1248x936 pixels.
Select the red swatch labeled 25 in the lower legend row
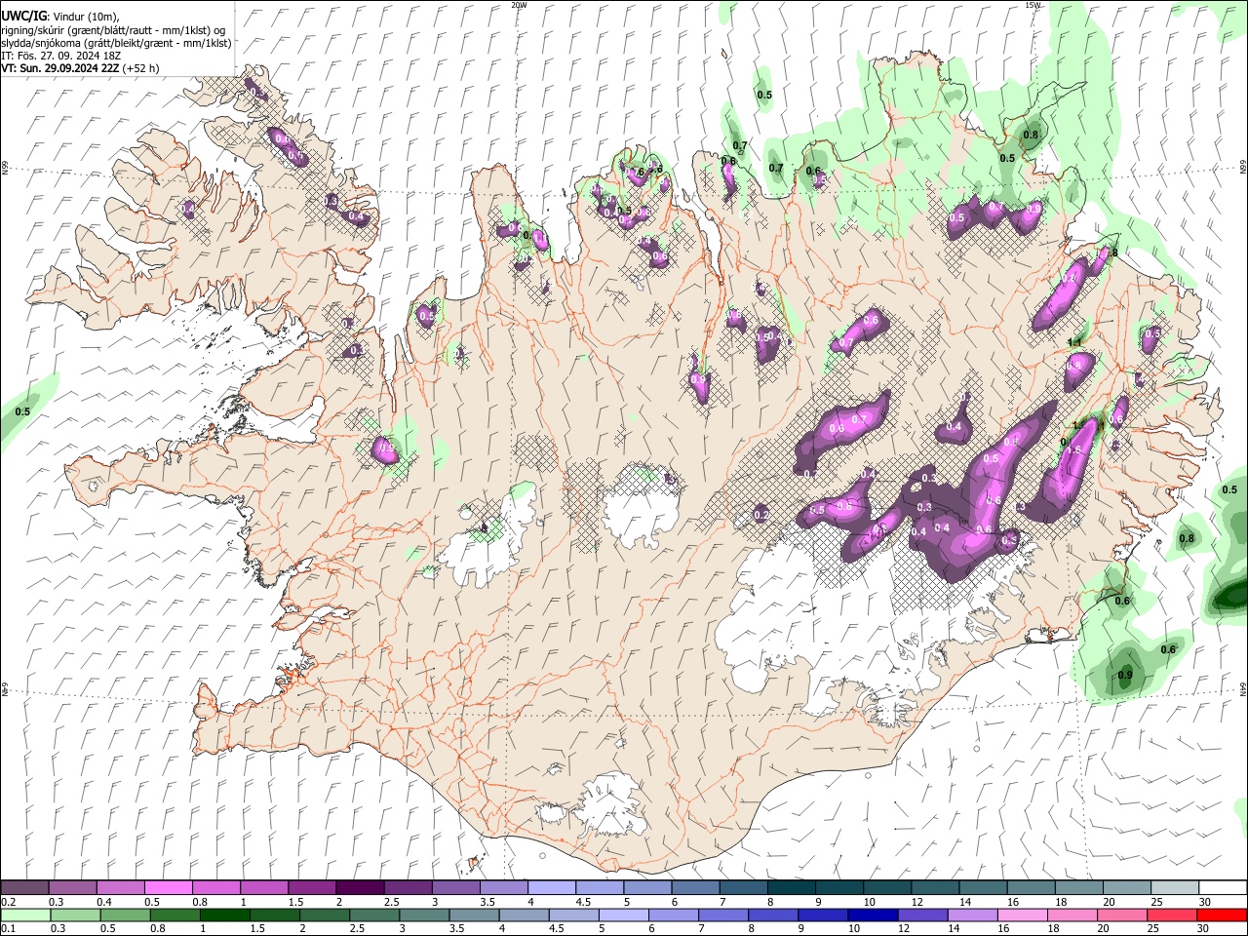1171,915
